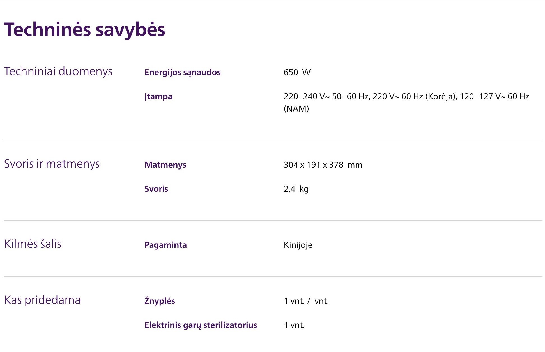545x352 pixels.
Task: Click the 1 vnt. value beside sterilizatorius
Action: pos(294,325)
